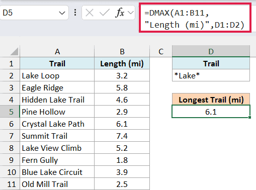Select row 6 header
This screenshot has width=256, height=190.
(10, 124)
